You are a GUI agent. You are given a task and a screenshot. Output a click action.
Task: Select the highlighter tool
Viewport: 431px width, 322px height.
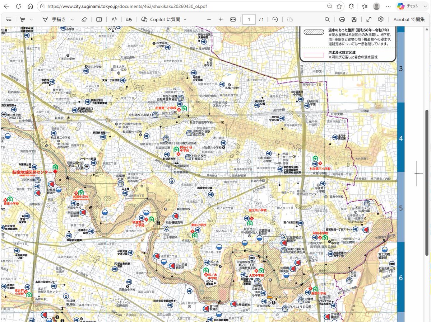(x=23, y=19)
